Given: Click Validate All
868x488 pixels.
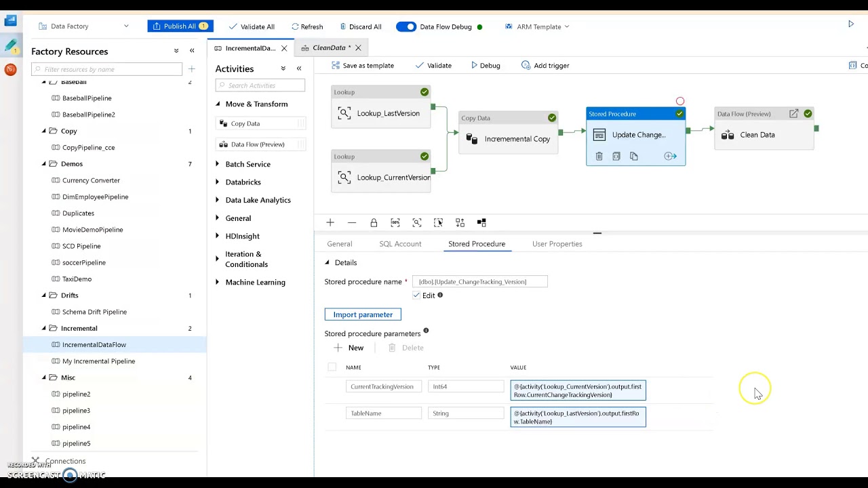Looking at the screenshot, I should (x=252, y=26).
